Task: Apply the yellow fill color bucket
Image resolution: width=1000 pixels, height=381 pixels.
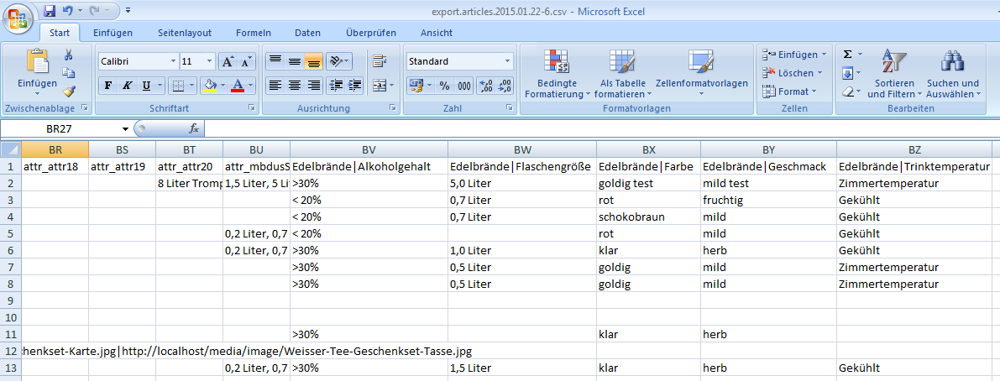Action: pyautogui.click(x=210, y=86)
